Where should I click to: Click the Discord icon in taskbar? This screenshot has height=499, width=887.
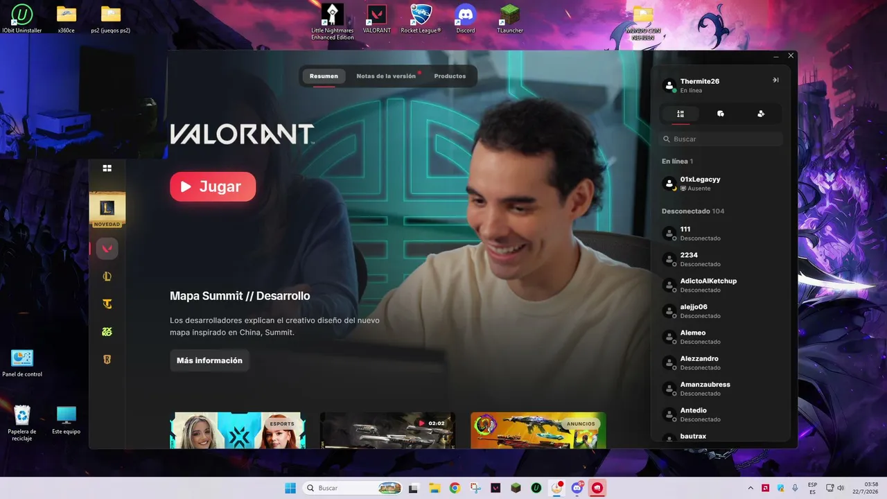[x=577, y=488]
